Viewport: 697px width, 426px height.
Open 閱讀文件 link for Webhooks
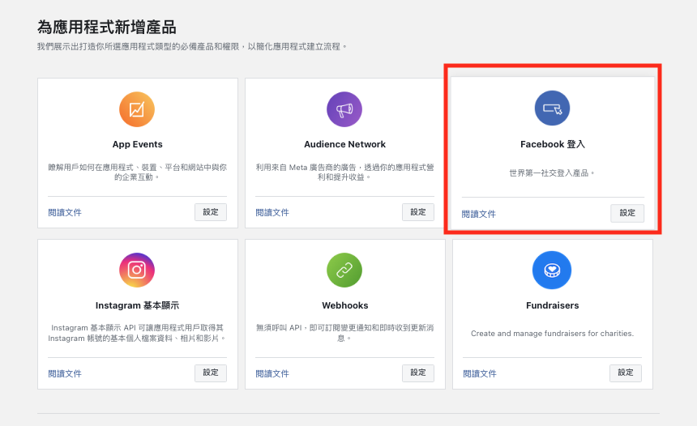tap(272, 374)
